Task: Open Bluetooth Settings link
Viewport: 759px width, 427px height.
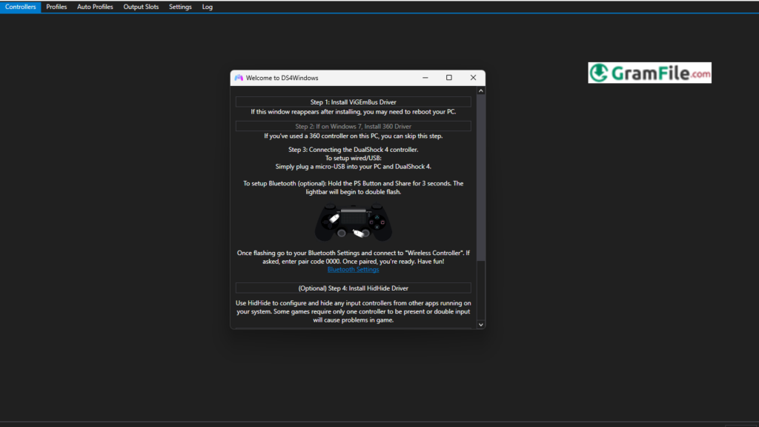Action: 353,269
